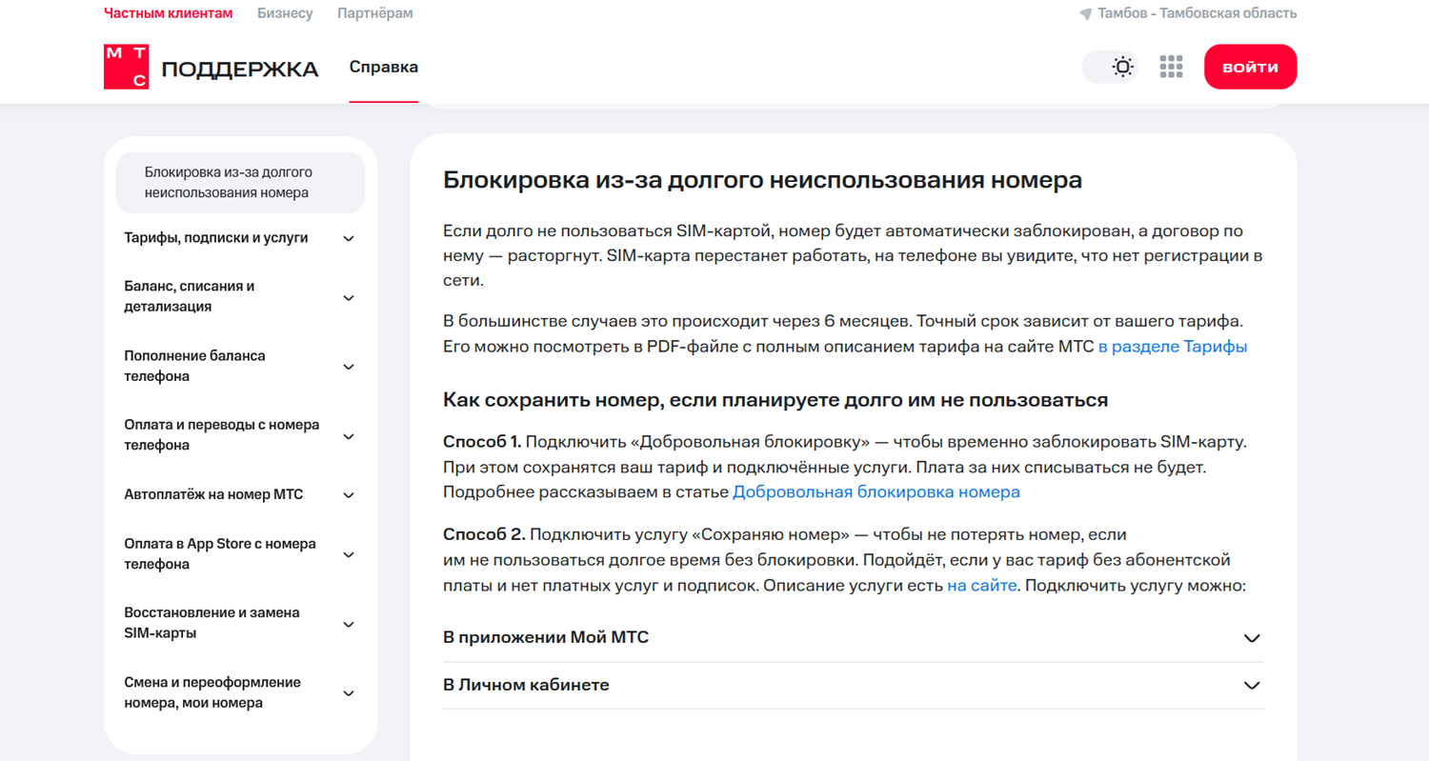This screenshot has height=761, width=1429.
Task: Click Оплата и переводы с номера телефона label
Action: click(x=222, y=435)
